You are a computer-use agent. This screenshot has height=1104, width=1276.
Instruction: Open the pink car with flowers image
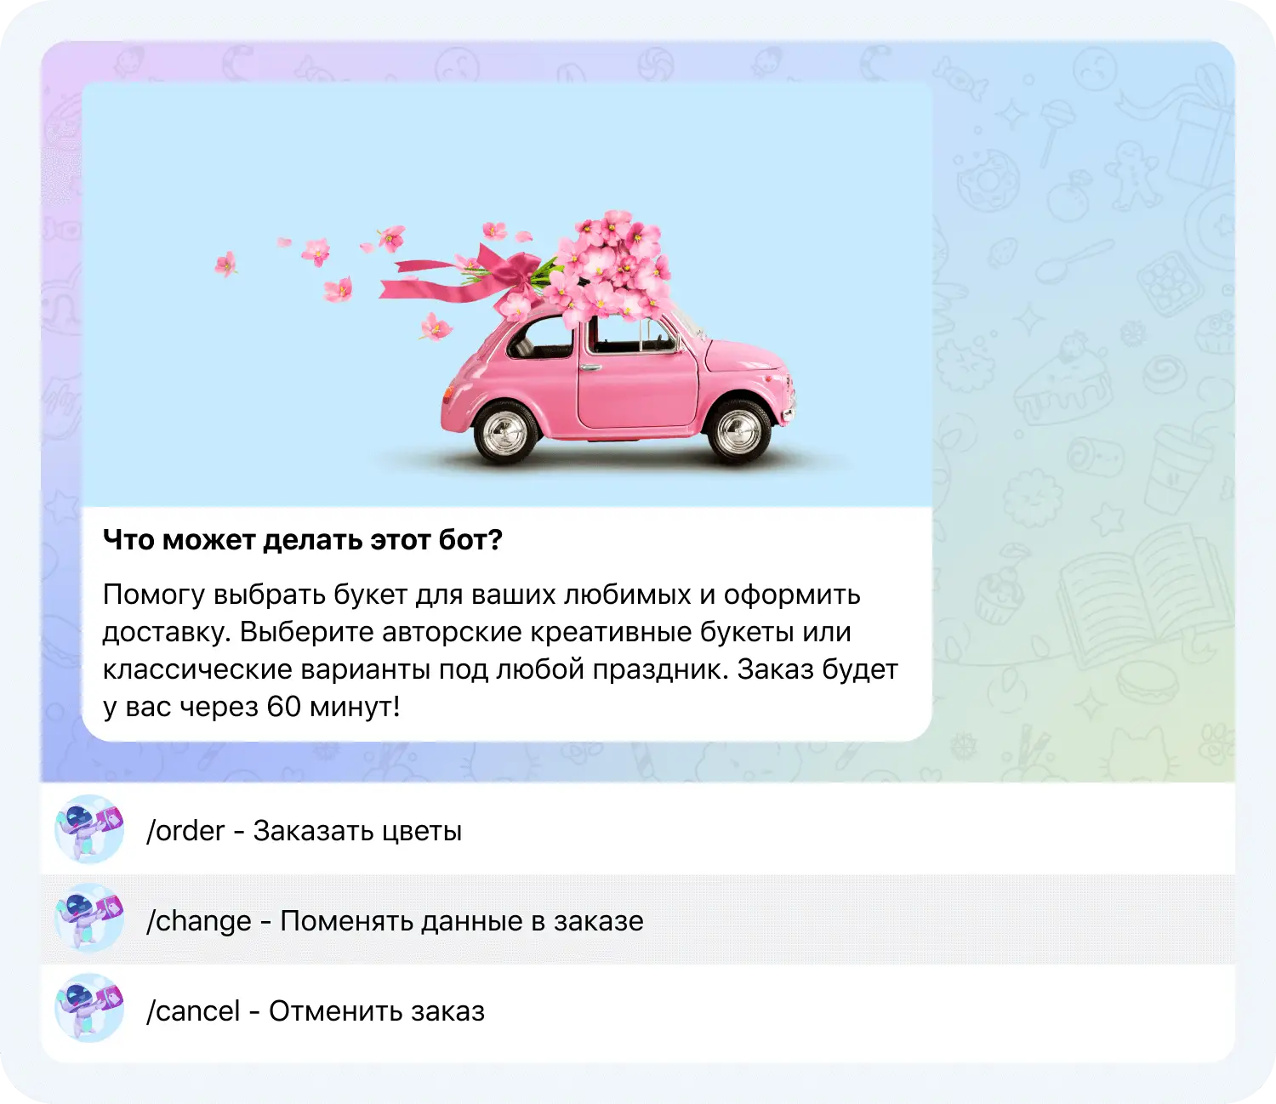(507, 294)
